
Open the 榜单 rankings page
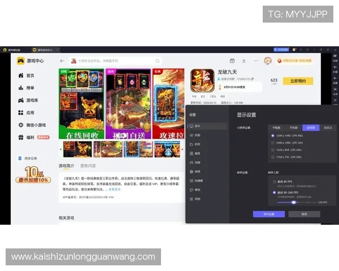26,88
